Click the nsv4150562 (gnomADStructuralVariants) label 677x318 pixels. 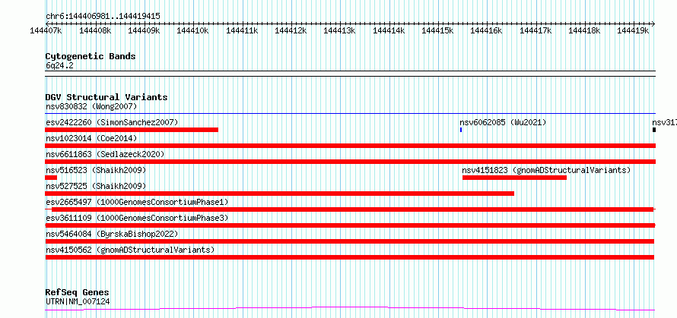(130, 250)
